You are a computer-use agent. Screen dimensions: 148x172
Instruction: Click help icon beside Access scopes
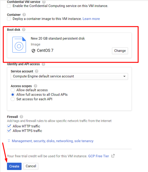[x=35, y=86]
